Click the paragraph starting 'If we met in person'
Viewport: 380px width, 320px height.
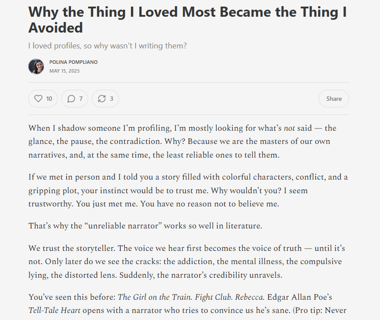[188, 190]
